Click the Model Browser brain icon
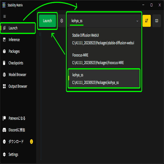 4,75
